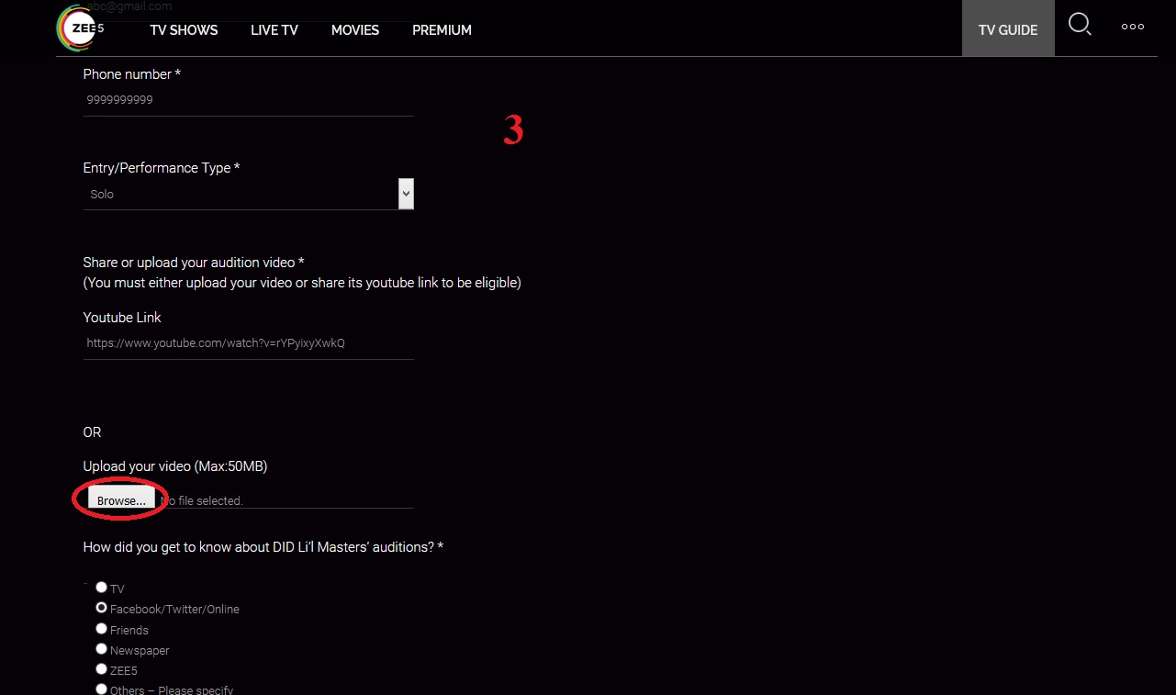Select the TV radio button

click(102, 588)
